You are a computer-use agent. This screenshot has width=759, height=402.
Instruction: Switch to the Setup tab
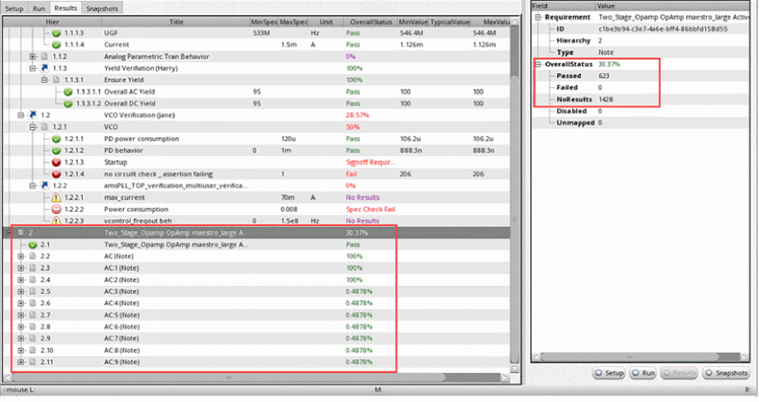point(15,7)
